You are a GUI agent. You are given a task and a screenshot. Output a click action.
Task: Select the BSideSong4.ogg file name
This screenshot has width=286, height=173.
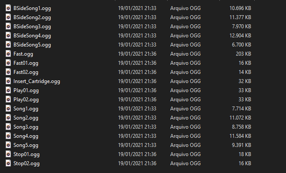[x=32, y=36]
